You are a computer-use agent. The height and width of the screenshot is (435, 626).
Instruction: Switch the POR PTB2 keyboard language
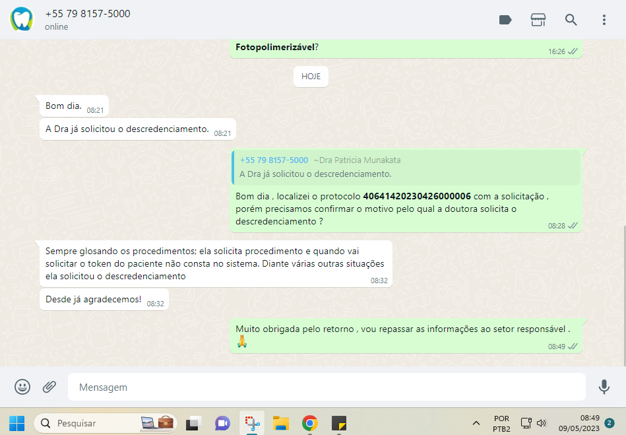click(501, 422)
